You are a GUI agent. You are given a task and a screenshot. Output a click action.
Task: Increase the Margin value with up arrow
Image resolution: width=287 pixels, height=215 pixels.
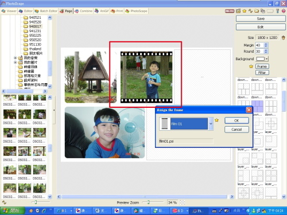[x=266, y=44]
